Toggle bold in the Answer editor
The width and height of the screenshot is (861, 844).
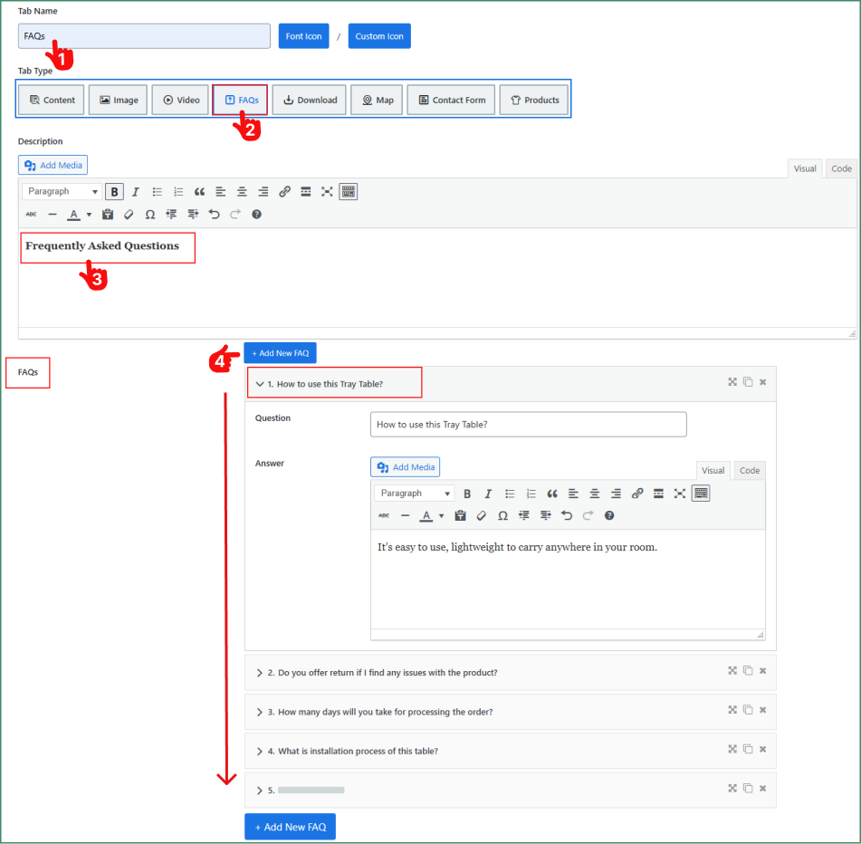(467, 494)
